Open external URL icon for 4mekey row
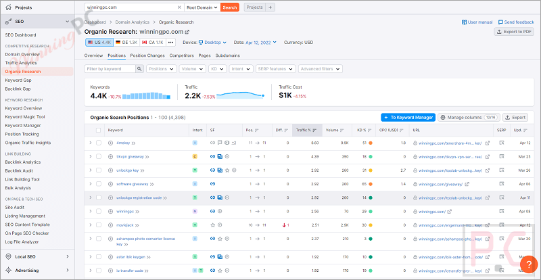 coord(488,143)
